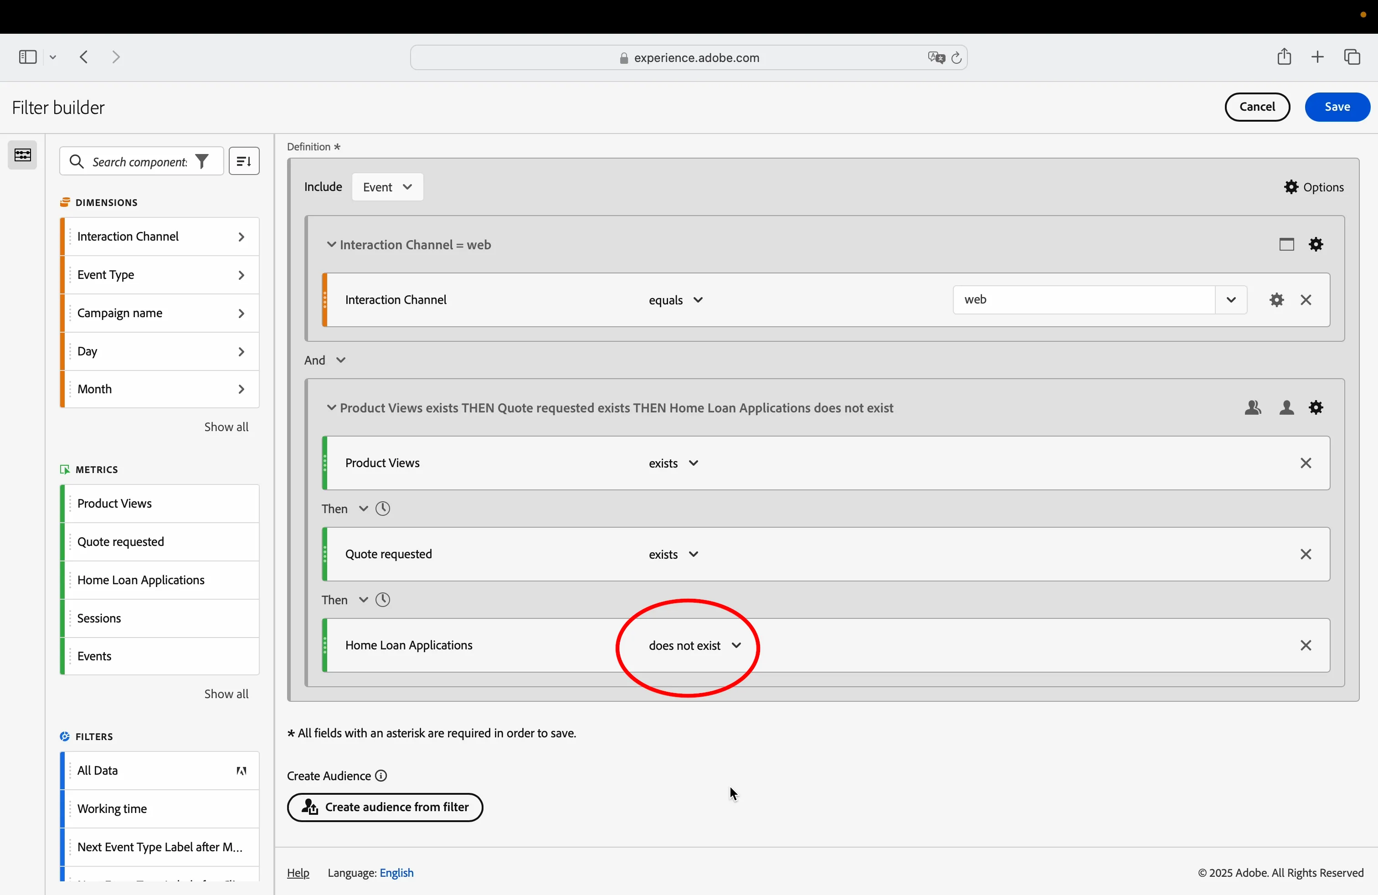The width and height of the screenshot is (1378, 895).
Task: Open gear settings of the sequence container
Action: (x=1316, y=407)
